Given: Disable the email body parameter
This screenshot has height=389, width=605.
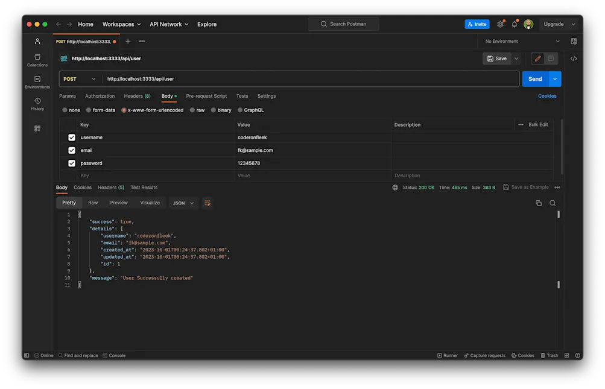Looking at the screenshot, I should tap(71, 150).
